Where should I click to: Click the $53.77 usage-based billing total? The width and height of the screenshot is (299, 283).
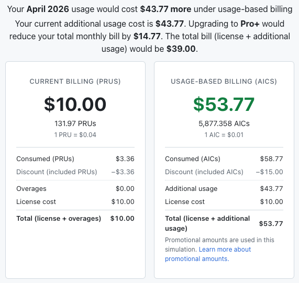[x=224, y=104]
